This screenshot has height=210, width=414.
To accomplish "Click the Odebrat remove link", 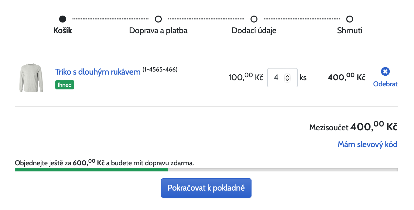I will coord(385,84).
